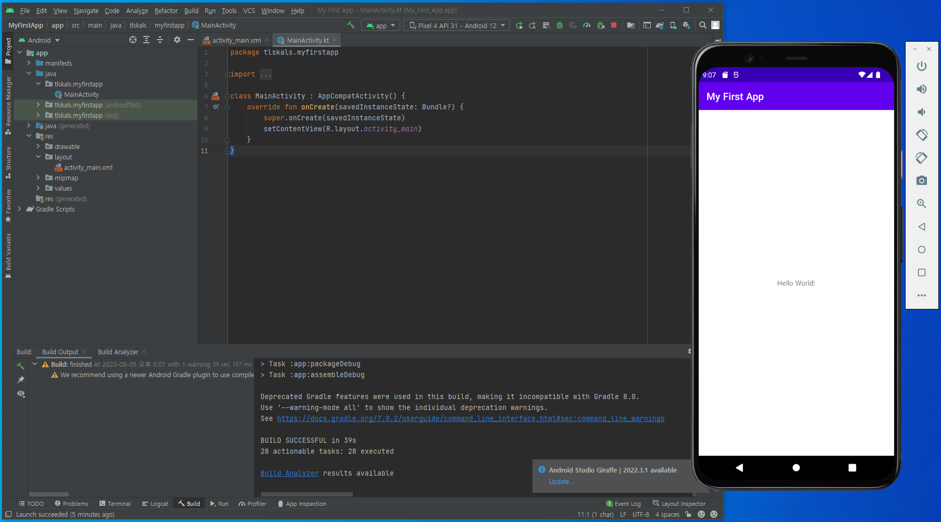Click green hammer rebuild icon in Build panel

tap(21, 366)
